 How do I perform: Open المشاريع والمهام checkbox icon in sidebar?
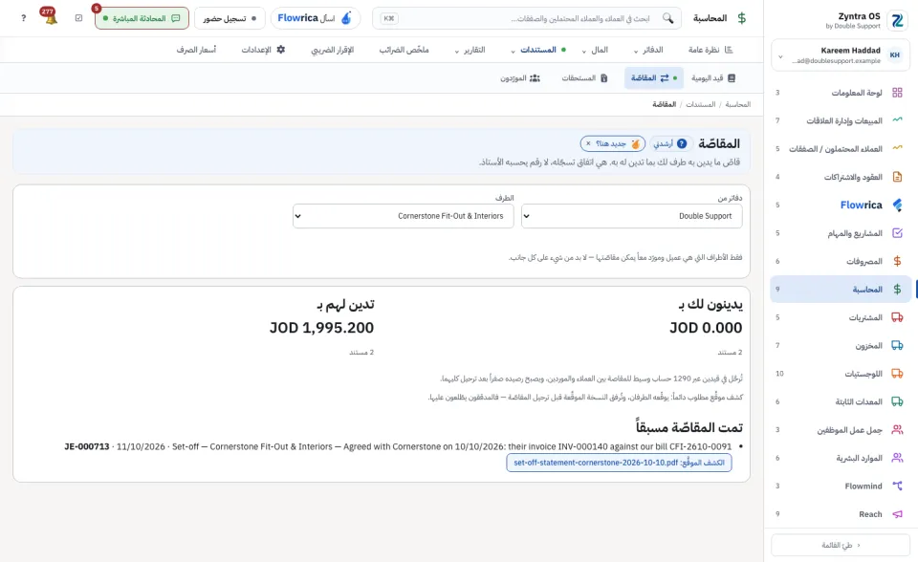897,233
